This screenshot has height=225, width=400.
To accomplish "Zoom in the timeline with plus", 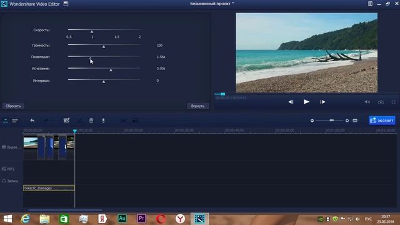I will pos(347,121).
